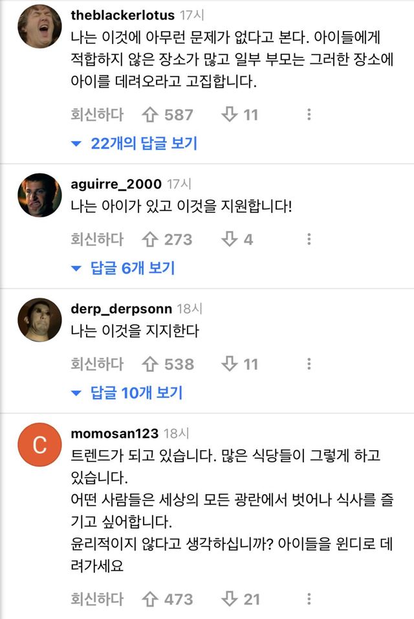Click 회신하다 under theblackerlotus's comment
The height and width of the screenshot is (619, 414).
coord(97,115)
